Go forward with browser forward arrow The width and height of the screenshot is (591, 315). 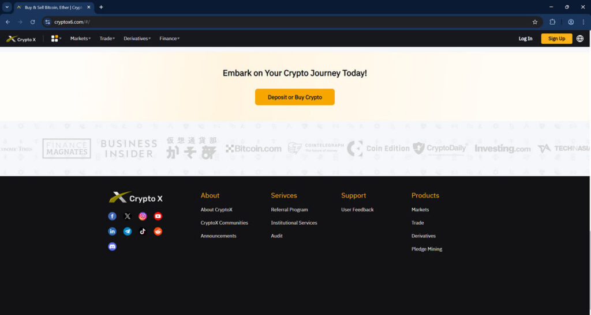(20, 22)
